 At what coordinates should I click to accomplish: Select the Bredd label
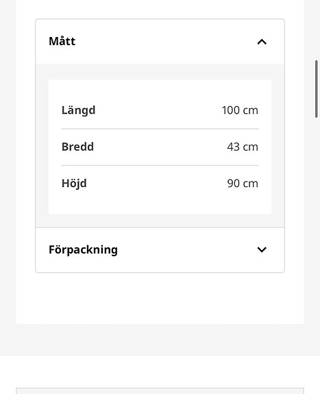tap(77, 147)
